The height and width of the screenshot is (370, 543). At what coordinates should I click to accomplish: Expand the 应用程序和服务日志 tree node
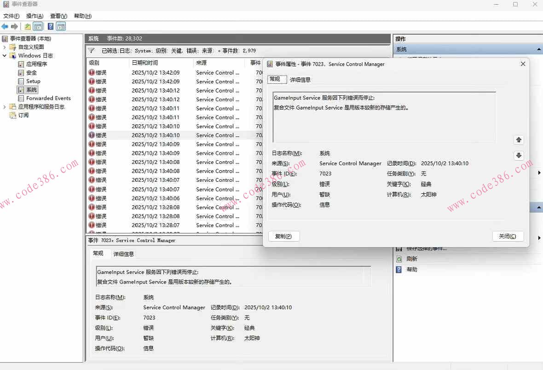[5, 107]
